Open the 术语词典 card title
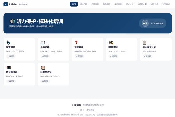Image resolution: width=175 pixels, height=117 pixels. tap(45, 47)
